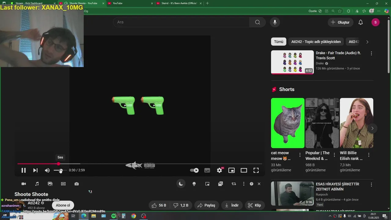Dislike the video with 1,2 B dislikes

[181, 205]
